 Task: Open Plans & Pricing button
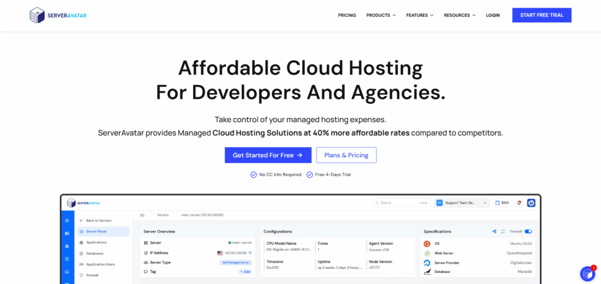(346, 155)
